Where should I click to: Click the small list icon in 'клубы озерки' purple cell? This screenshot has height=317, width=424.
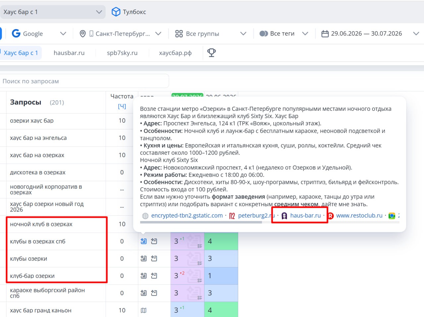point(200,263)
